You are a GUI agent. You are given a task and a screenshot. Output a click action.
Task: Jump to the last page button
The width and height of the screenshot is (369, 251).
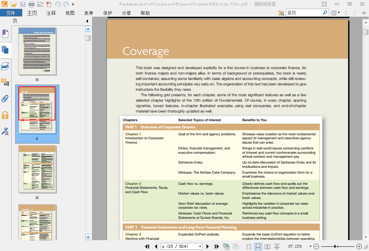pyautogui.click(x=217, y=246)
